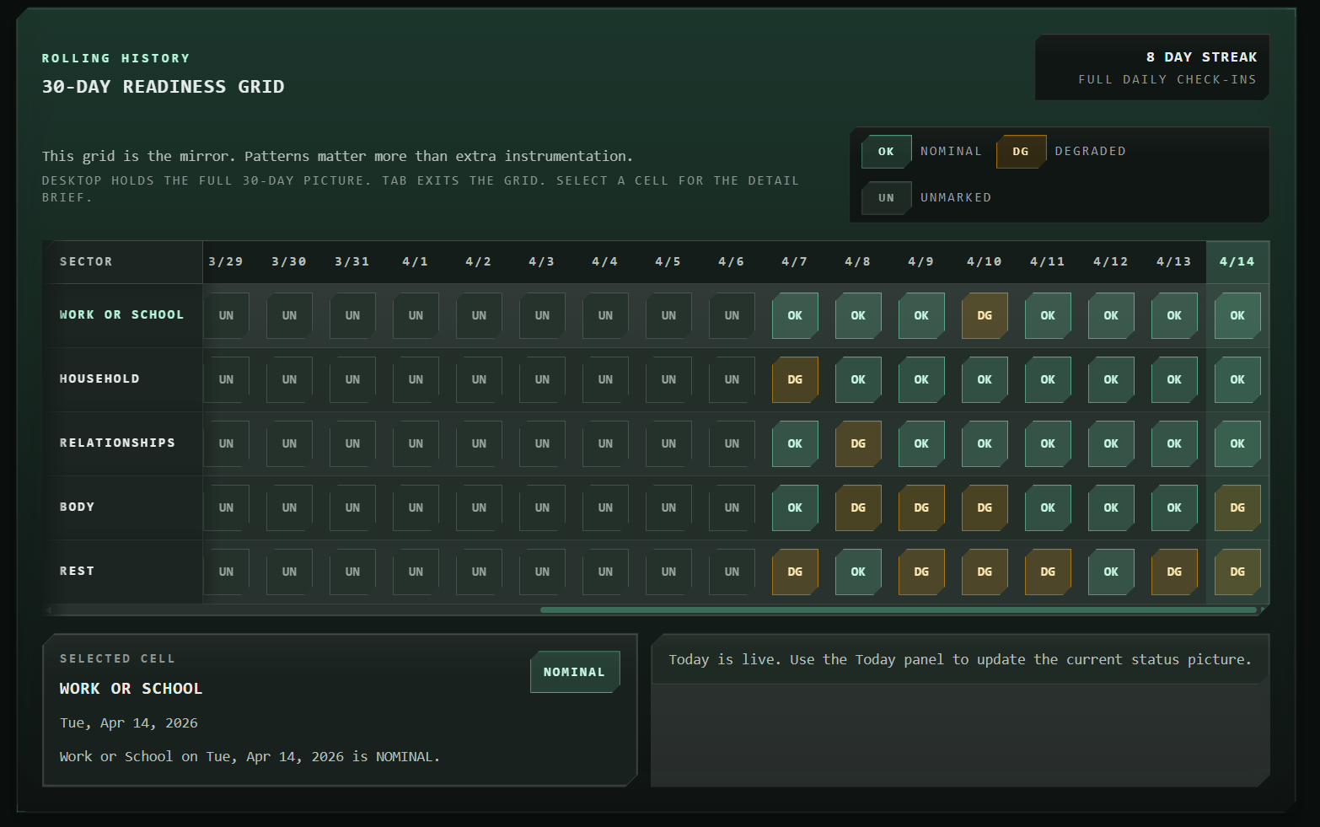This screenshot has width=1320, height=827.
Task: Select Household degraded cell on 4/7
Action: tap(794, 379)
